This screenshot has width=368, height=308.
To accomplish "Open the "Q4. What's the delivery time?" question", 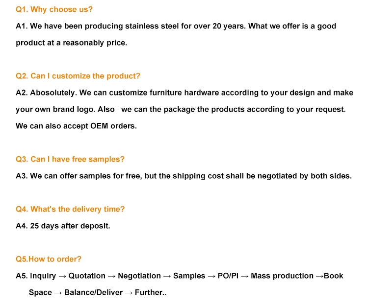I will coord(70,209).
